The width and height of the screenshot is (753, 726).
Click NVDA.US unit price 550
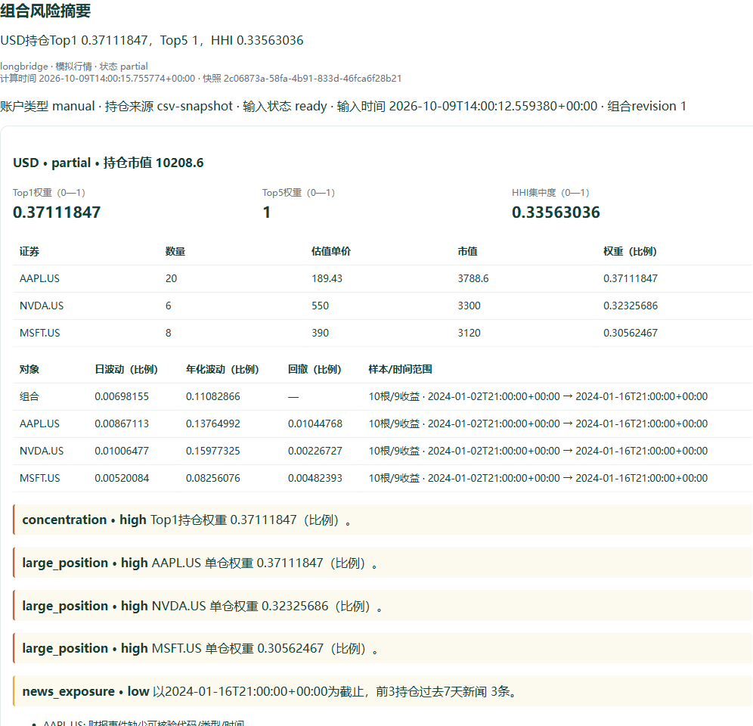tap(321, 306)
